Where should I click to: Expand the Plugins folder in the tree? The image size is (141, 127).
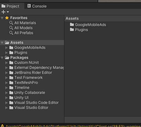[x=7, y=53]
